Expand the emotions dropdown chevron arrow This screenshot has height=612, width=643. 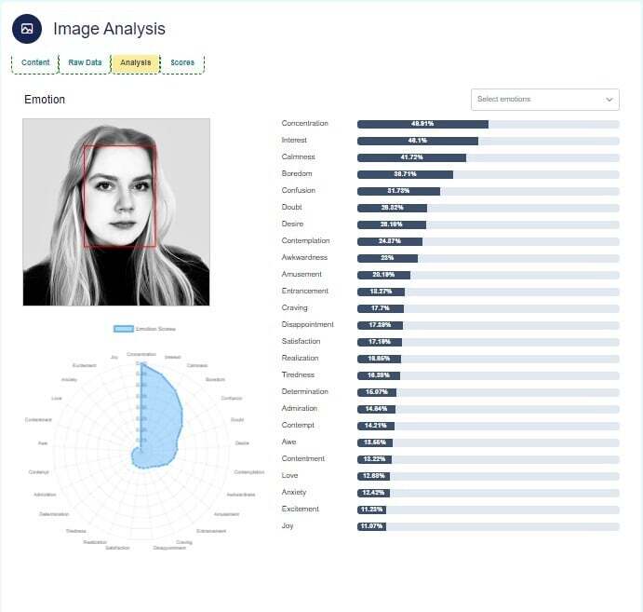610,99
